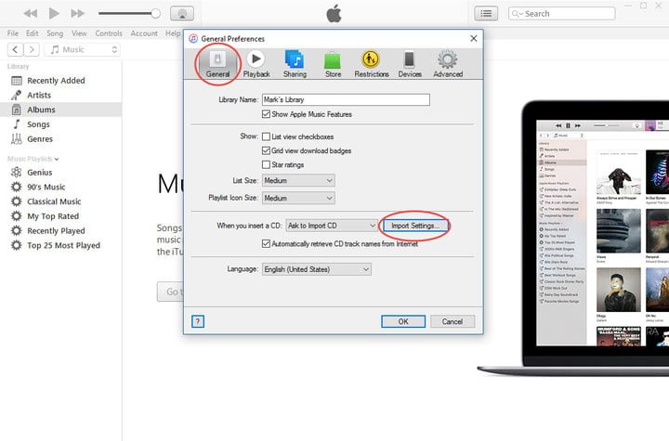The image size is (669, 441).
Task: Click the forward navigation arrow
Action: (x=32, y=49)
